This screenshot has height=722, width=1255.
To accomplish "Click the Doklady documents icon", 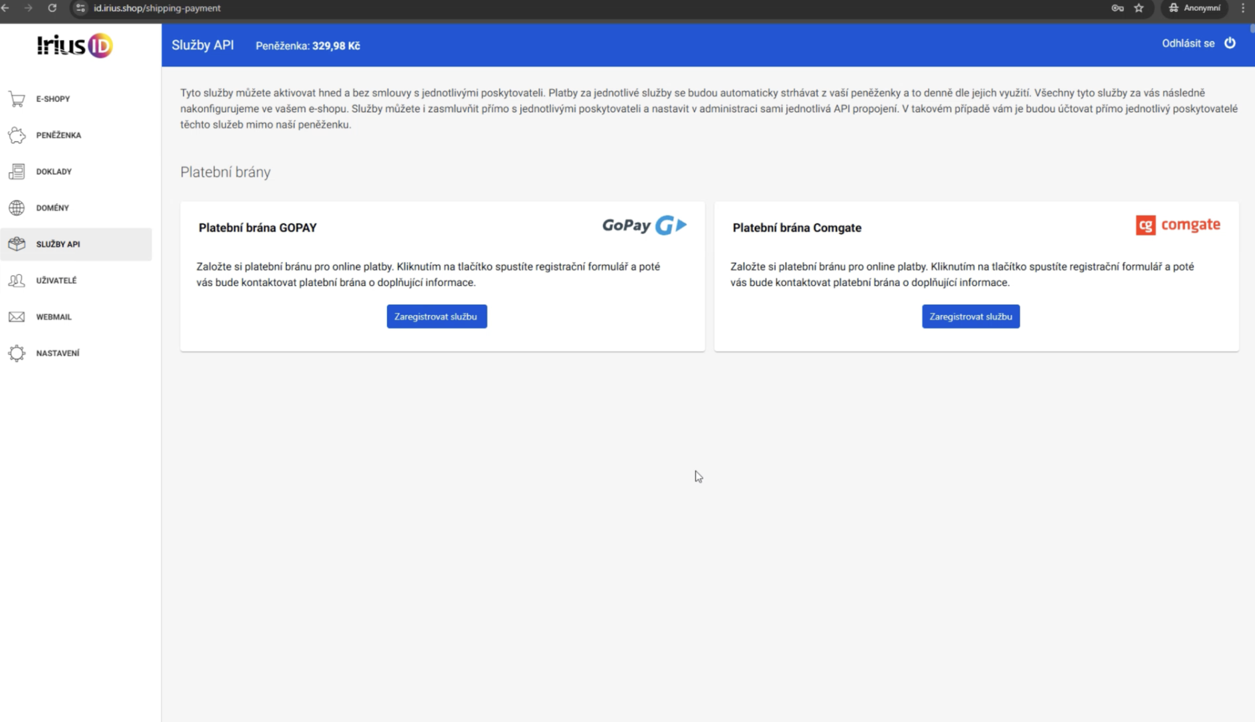I will point(17,172).
